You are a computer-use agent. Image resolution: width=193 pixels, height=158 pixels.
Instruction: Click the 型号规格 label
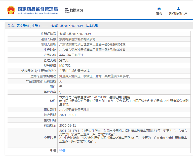click(50, 66)
